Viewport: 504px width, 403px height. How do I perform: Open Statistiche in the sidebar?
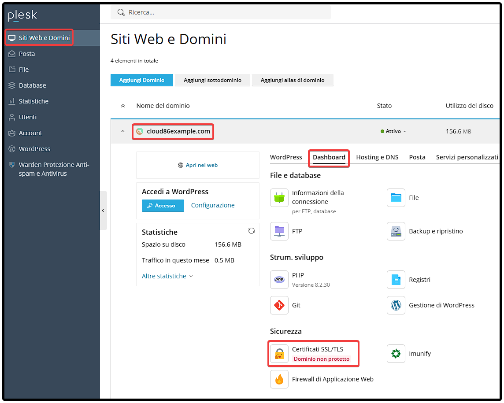[52, 101]
